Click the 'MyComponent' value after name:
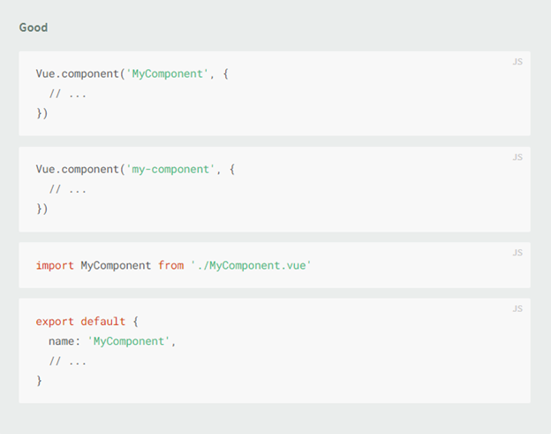551x434 pixels. pyautogui.click(x=129, y=341)
